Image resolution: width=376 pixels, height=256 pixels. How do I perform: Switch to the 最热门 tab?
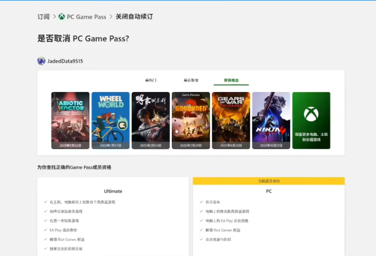151,80
